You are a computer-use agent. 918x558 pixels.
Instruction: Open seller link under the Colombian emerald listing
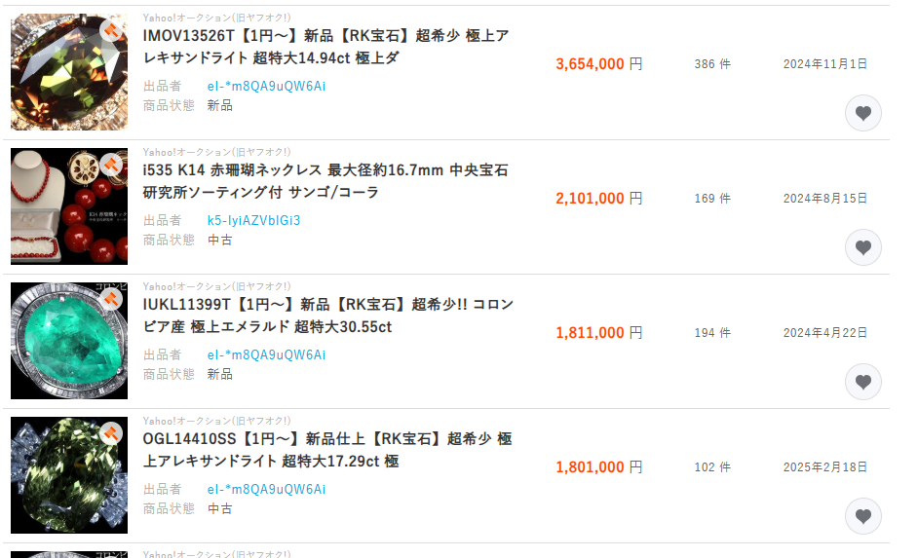click(x=266, y=354)
